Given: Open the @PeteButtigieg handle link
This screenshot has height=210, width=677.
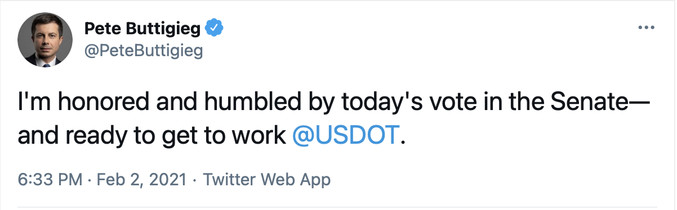Looking at the screenshot, I should point(143,51).
